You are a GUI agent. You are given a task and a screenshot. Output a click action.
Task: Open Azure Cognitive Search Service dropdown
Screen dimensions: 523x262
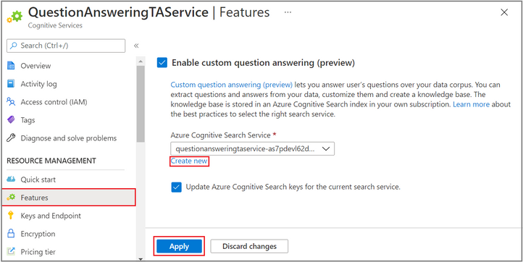point(253,148)
